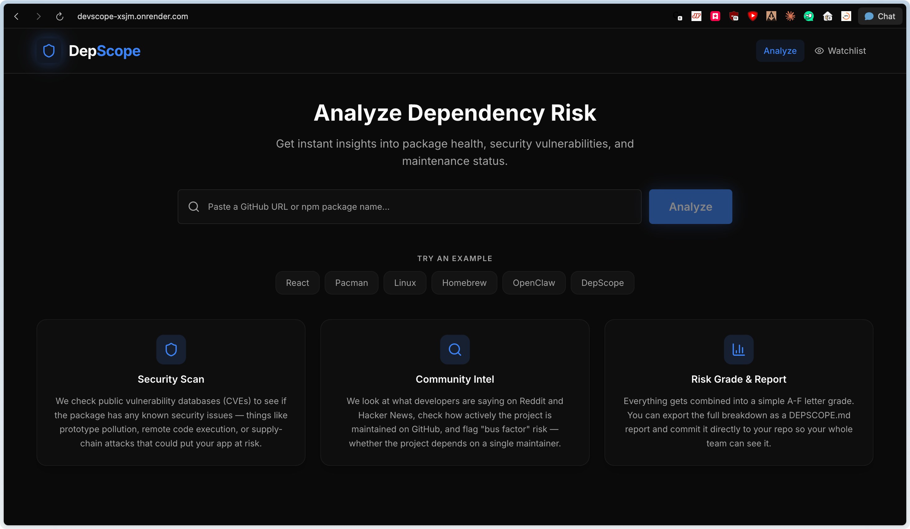Viewport: 910px width, 529px height.
Task: Click the green bird chat extension
Action: point(808,16)
